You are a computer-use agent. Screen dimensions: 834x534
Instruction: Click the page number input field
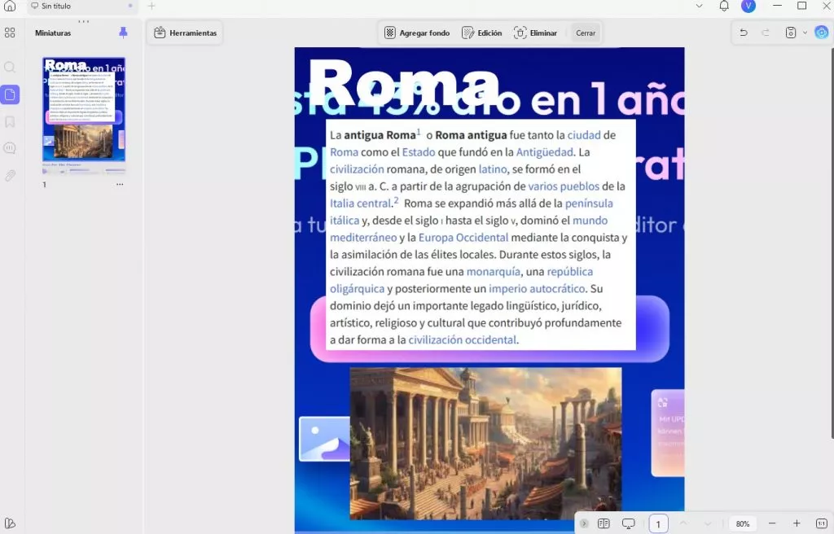(x=658, y=523)
